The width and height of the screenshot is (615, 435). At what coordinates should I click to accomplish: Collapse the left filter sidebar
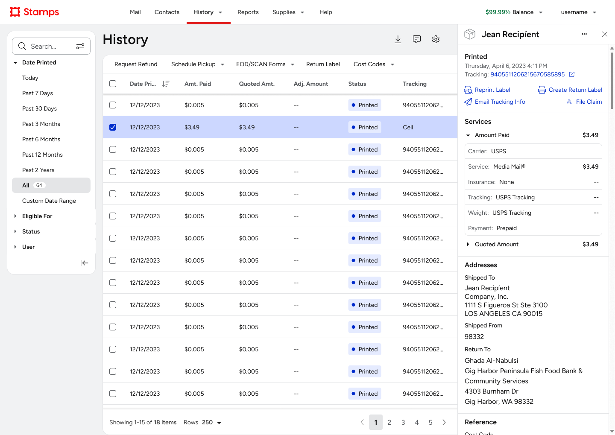point(84,263)
